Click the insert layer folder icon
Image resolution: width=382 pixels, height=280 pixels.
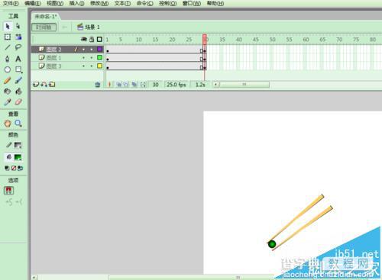point(52,85)
